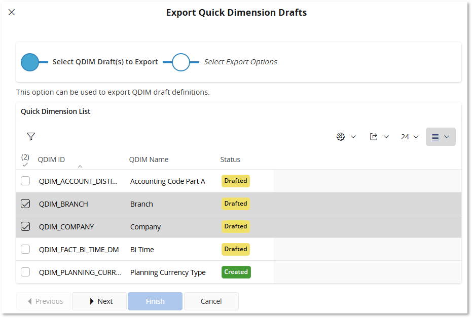The width and height of the screenshot is (472, 318).
Task: Open the 24 rows per page dropdown
Action: tap(410, 137)
